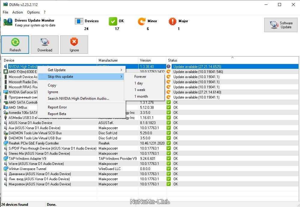Select the Stereo Mix (ASUS Xonar D1) row

pyautogui.click(x=150, y=154)
